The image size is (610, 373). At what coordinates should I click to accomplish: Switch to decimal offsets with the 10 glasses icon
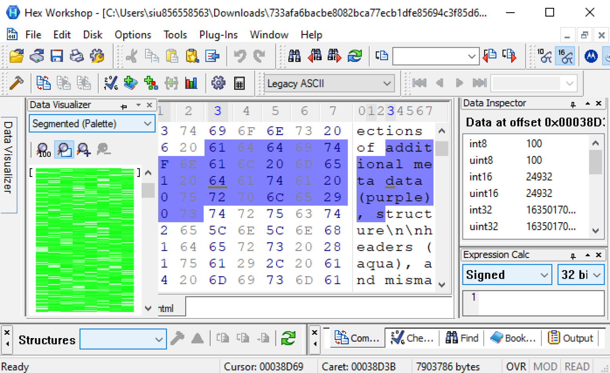[544, 56]
